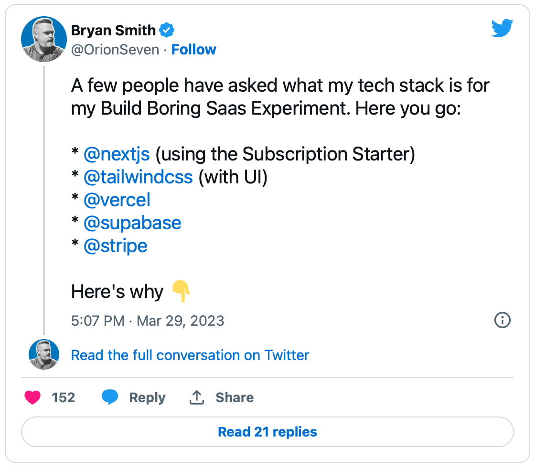This screenshot has width=535, height=469.
Task: Open Bryan Smith's large profile avatar
Action: tap(44, 39)
